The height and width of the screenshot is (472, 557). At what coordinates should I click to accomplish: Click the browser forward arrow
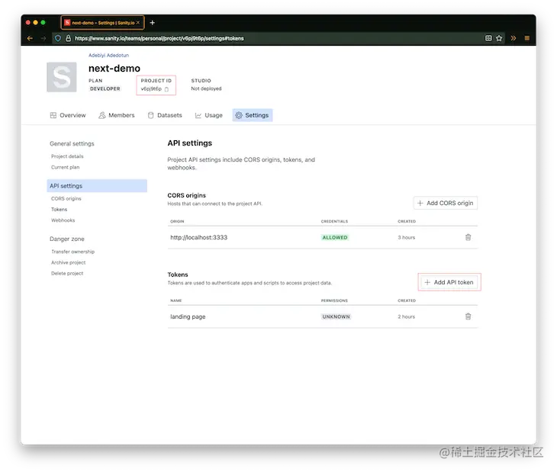[x=43, y=38]
